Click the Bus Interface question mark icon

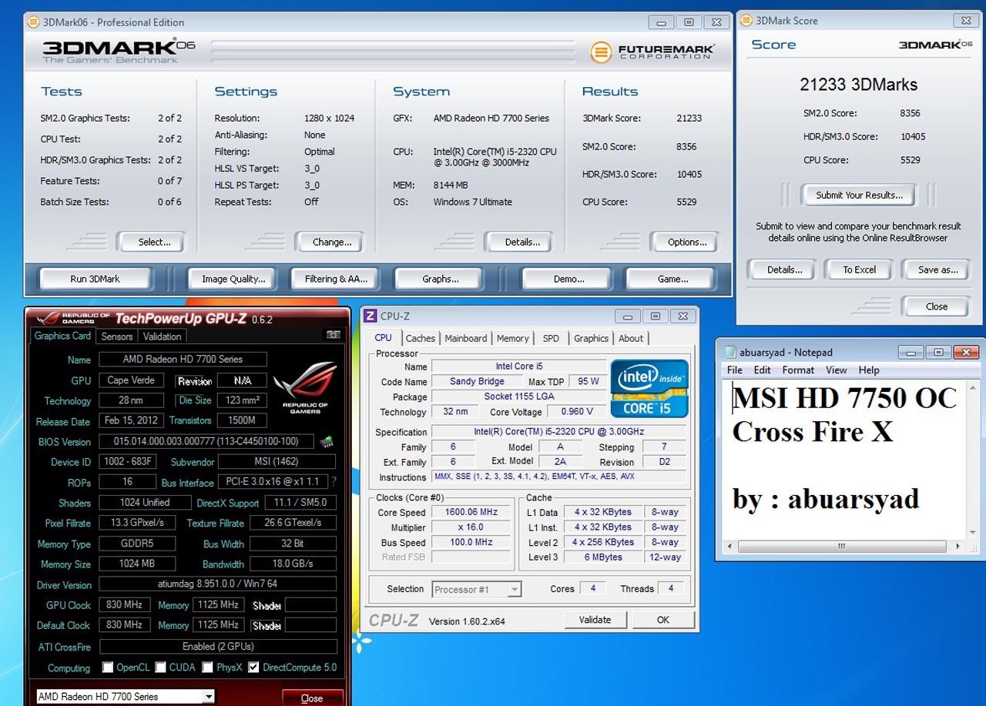[334, 482]
